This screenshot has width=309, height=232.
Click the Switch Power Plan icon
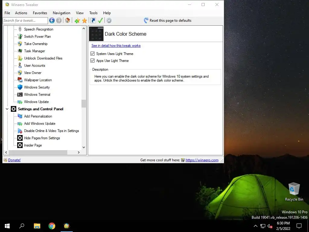pos(20,37)
